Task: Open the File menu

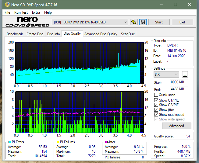Action: [x=7, y=12]
